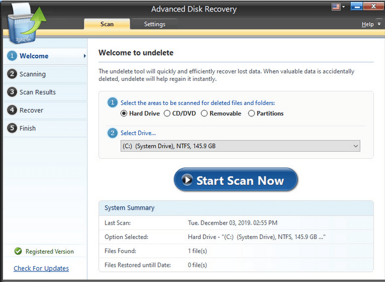Screen dimensions: 385x282
Task: Choose the CD/DVD scan option
Action: click(x=167, y=113)
